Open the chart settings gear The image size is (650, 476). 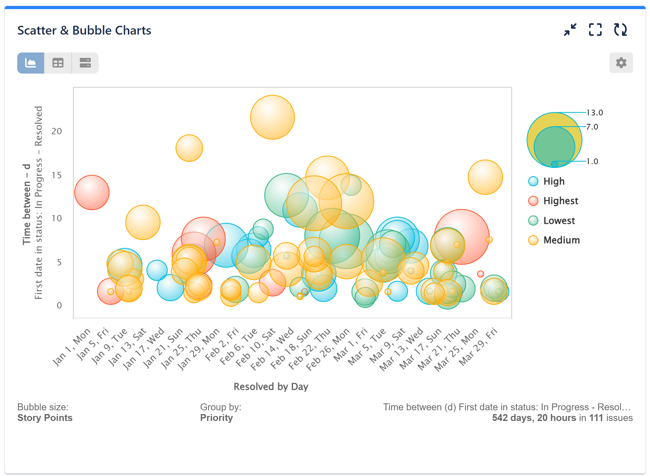click(621, 63)
